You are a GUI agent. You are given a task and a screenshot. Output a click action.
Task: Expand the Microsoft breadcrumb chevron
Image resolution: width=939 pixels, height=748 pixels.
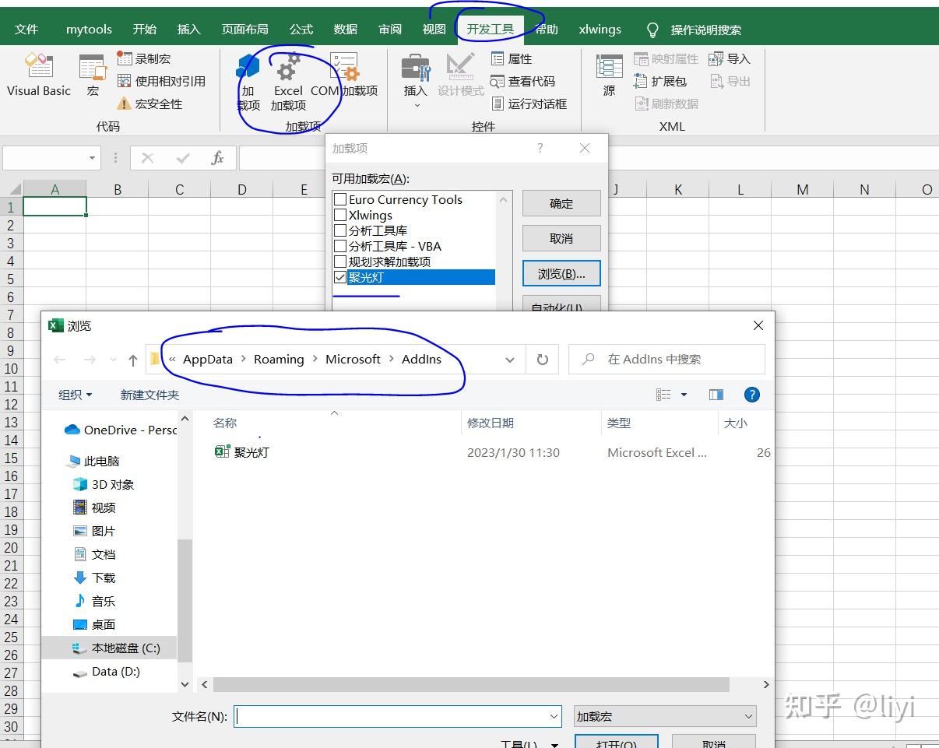(392, 360)
